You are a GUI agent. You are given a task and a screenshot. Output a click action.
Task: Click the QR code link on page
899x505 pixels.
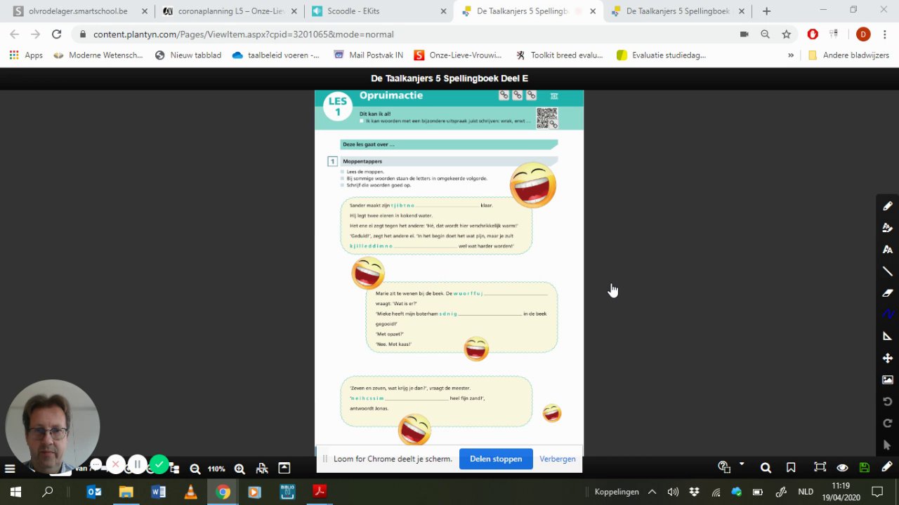(547, 118)
